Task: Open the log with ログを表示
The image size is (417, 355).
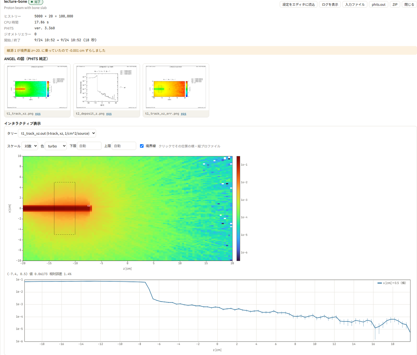Action: 330,5
